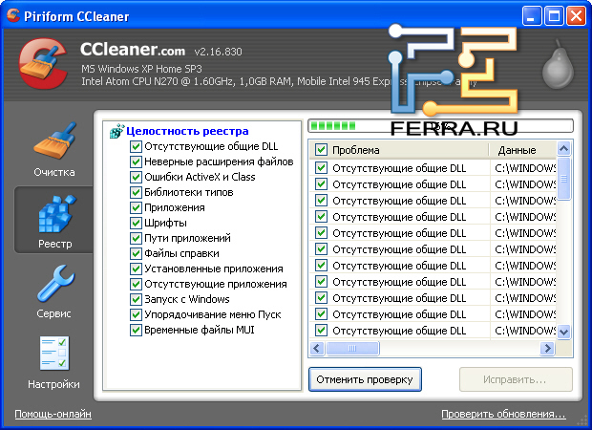Click the Целостность реестра registry cube icon
The image size is (592, 430).
click(x=116, y=131)
